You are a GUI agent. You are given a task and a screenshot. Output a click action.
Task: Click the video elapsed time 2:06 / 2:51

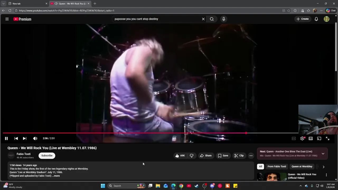49,138
